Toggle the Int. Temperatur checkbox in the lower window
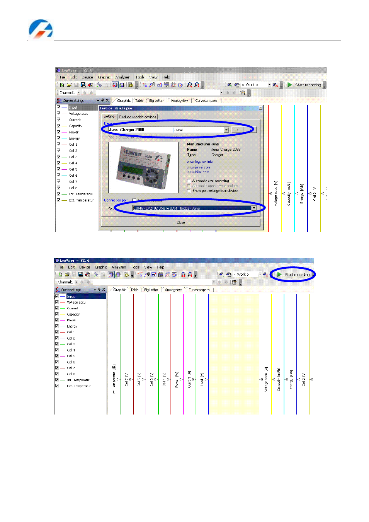Viewport: 369px width, 522px height. click(57, 380)
